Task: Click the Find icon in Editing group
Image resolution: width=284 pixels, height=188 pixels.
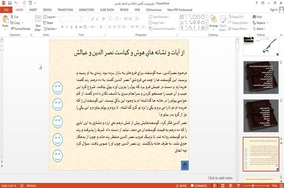Action: [x=257, y=17]
